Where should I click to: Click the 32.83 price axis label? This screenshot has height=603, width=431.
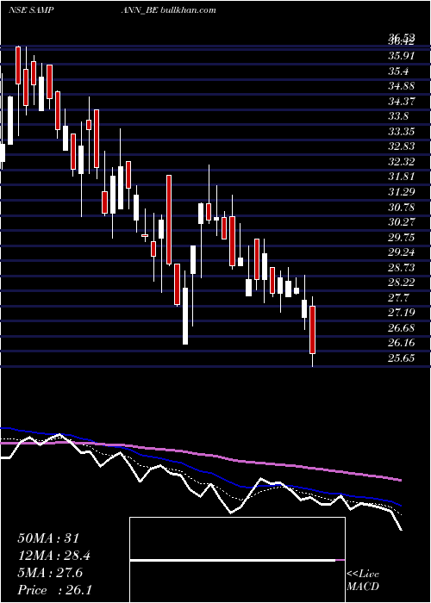tap(402, 146)
